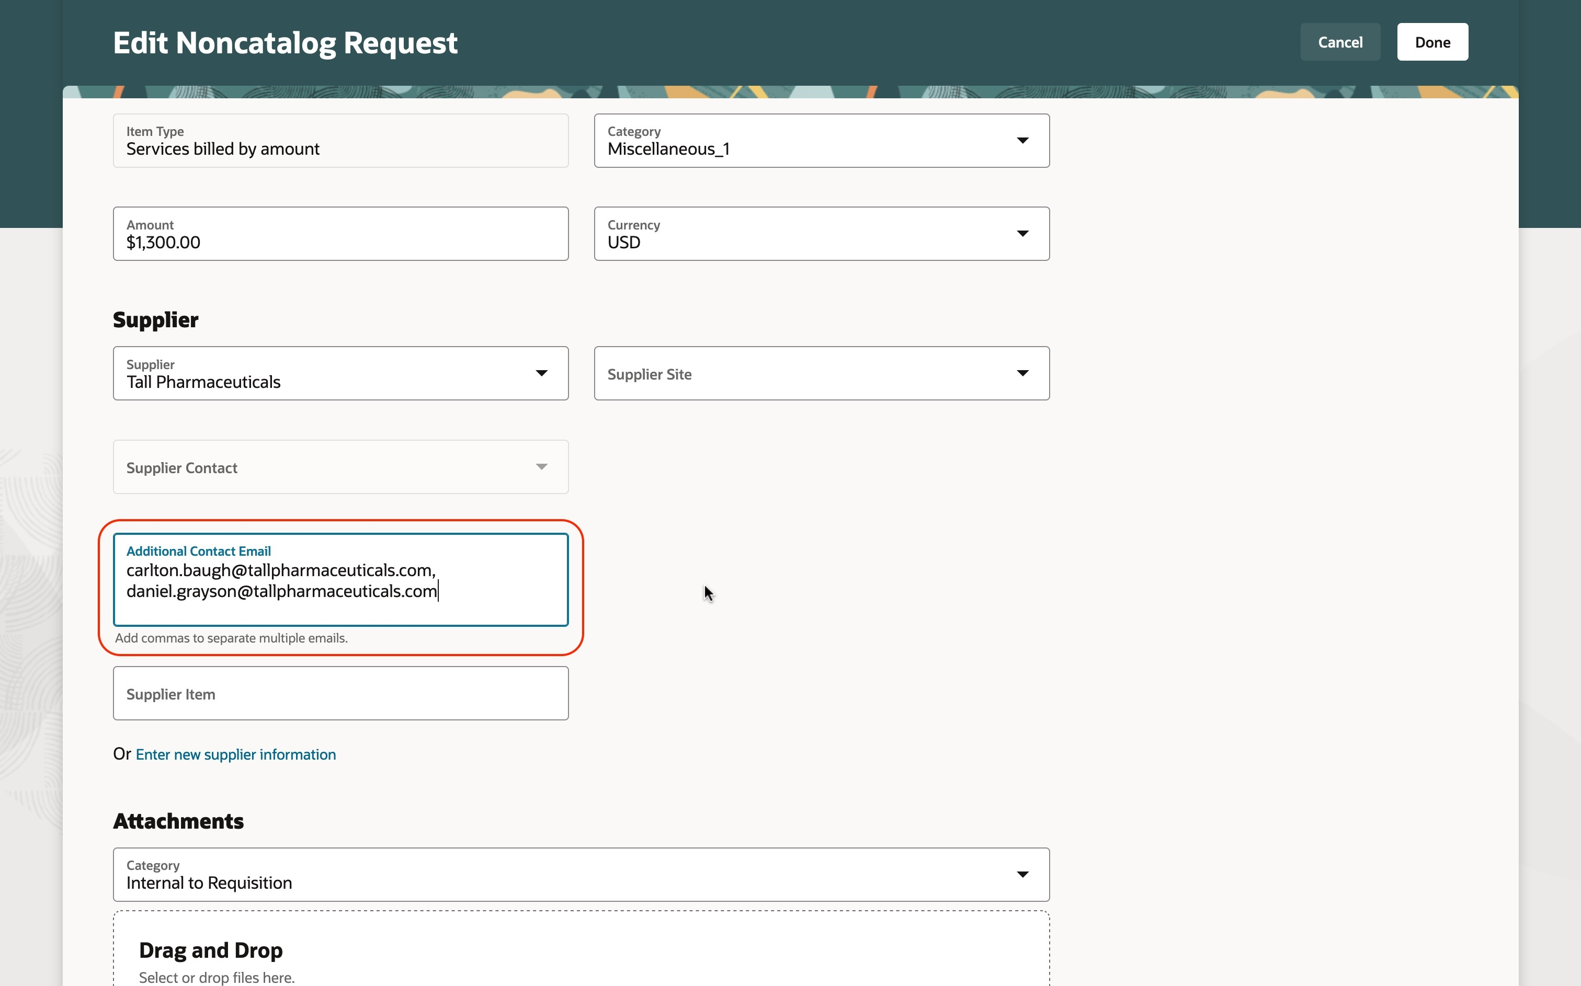The image size is (1581, 986).
Task: Expand the Category Miscellaneous_1 dropdown arrow
Action: click(x=1022, y=141)
